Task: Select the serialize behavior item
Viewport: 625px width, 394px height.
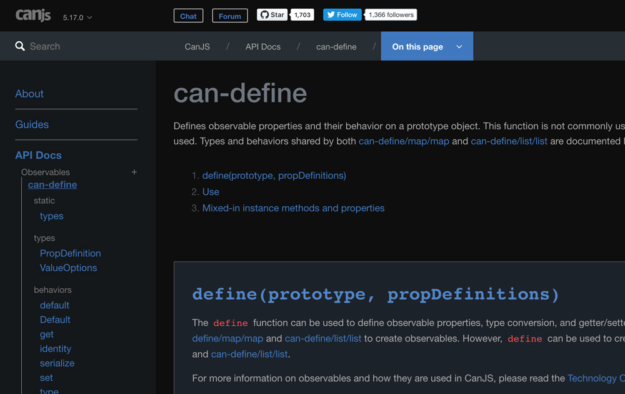Action: point(57,363)
